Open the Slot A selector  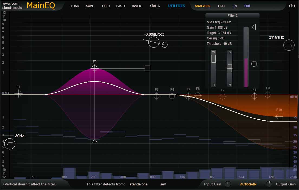tap(155, 6)
